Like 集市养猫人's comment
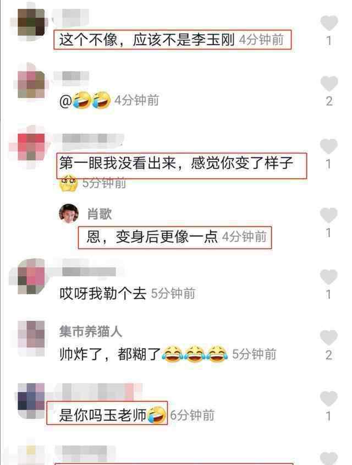The height and width of the screenshot is (465, 352). [328, 337]
